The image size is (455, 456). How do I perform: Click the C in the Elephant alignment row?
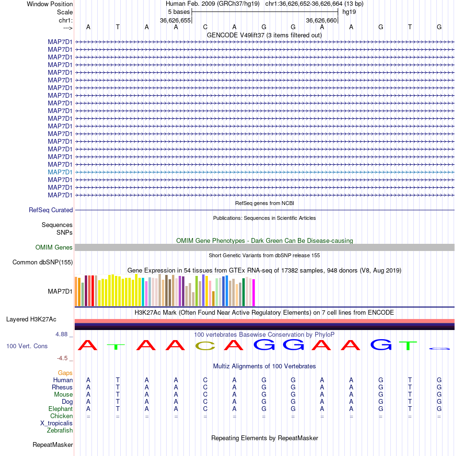[205, 409]
